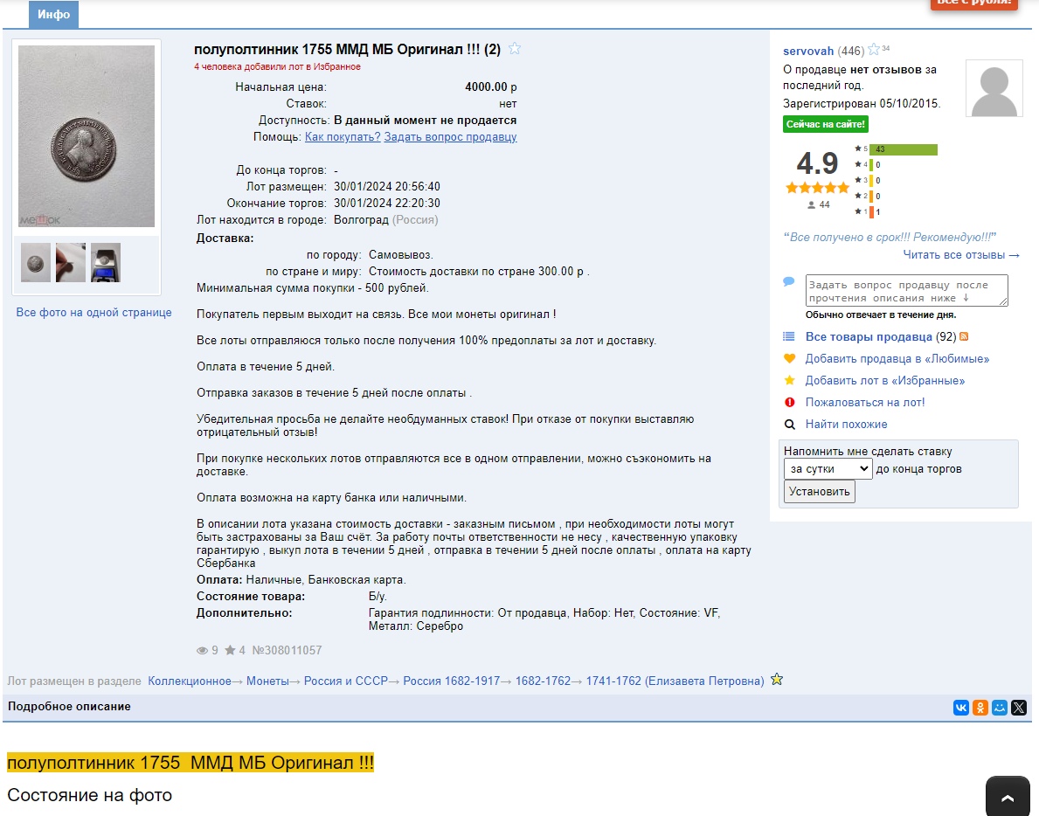
Task: Click the 5-star rating green bar
Action: pyautogui.click(x=903, y=149)
